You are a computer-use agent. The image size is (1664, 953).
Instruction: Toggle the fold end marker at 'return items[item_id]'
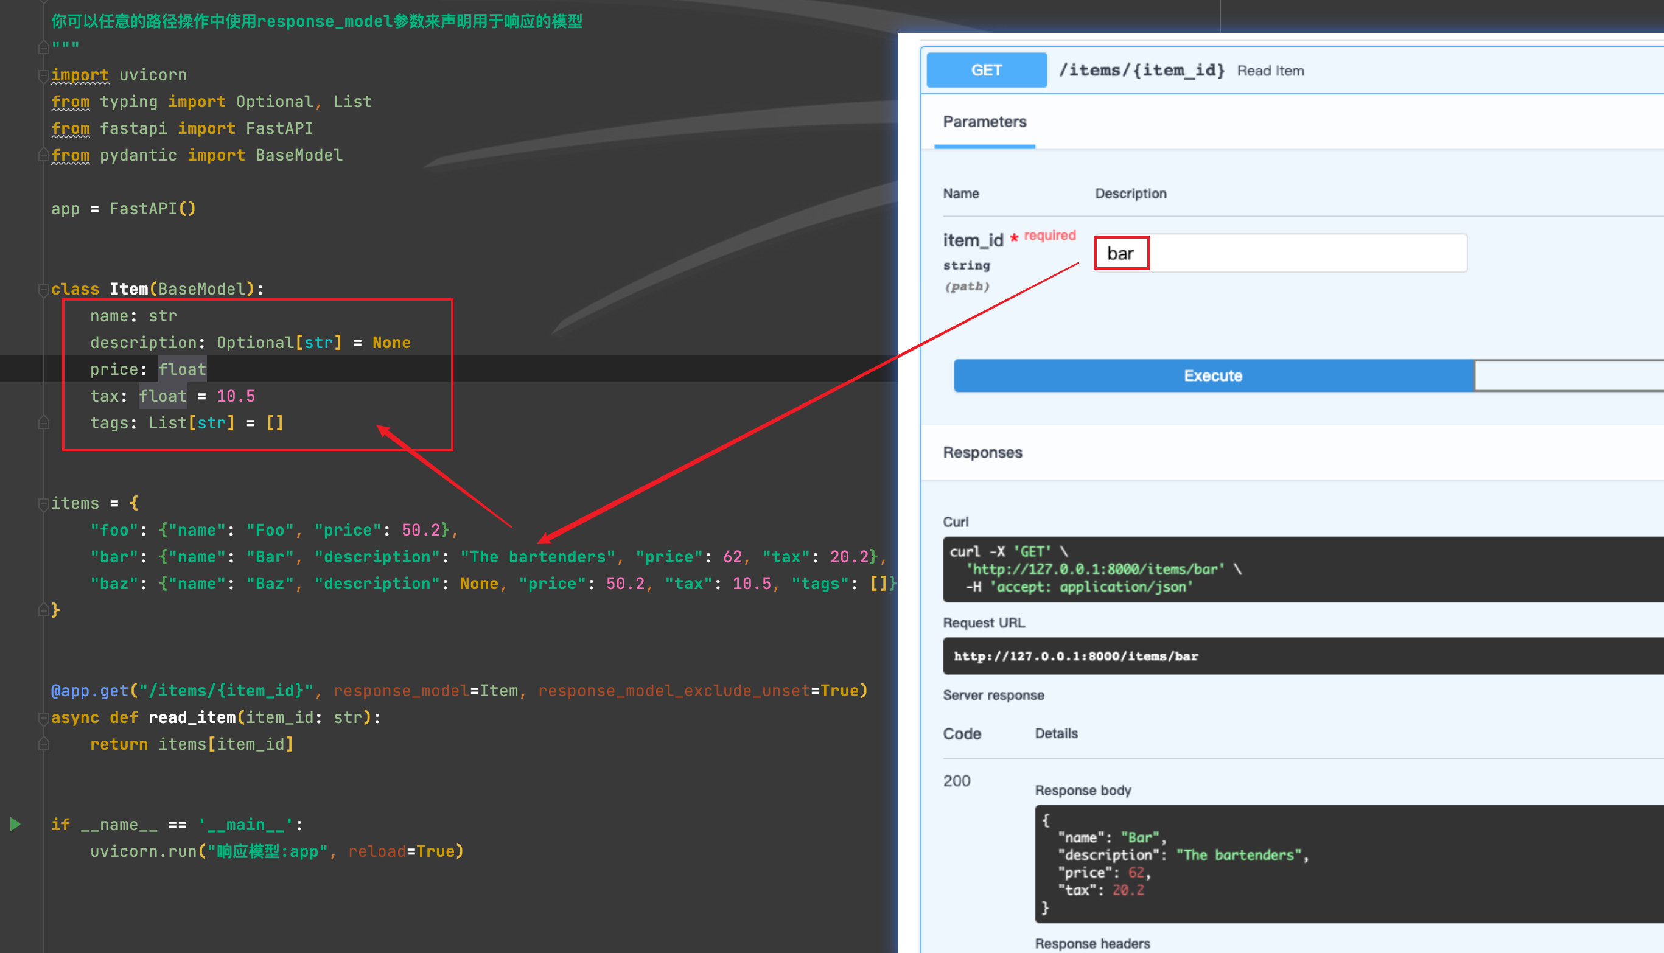click(x=44, y=744)
